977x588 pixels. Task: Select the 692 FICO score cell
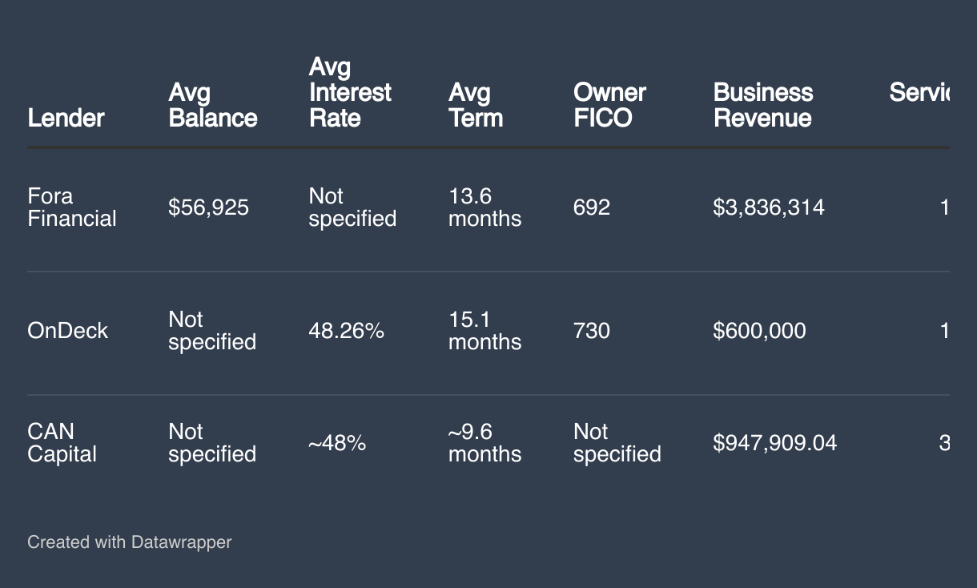point(591,208)
